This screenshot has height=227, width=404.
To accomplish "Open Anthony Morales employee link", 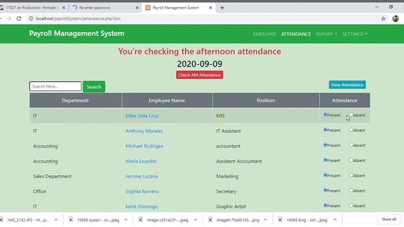I will (x=144, y=131).
